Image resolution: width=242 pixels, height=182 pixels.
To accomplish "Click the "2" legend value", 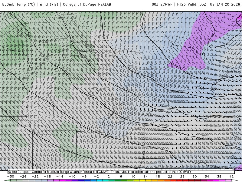I will (x=109, y=177).
